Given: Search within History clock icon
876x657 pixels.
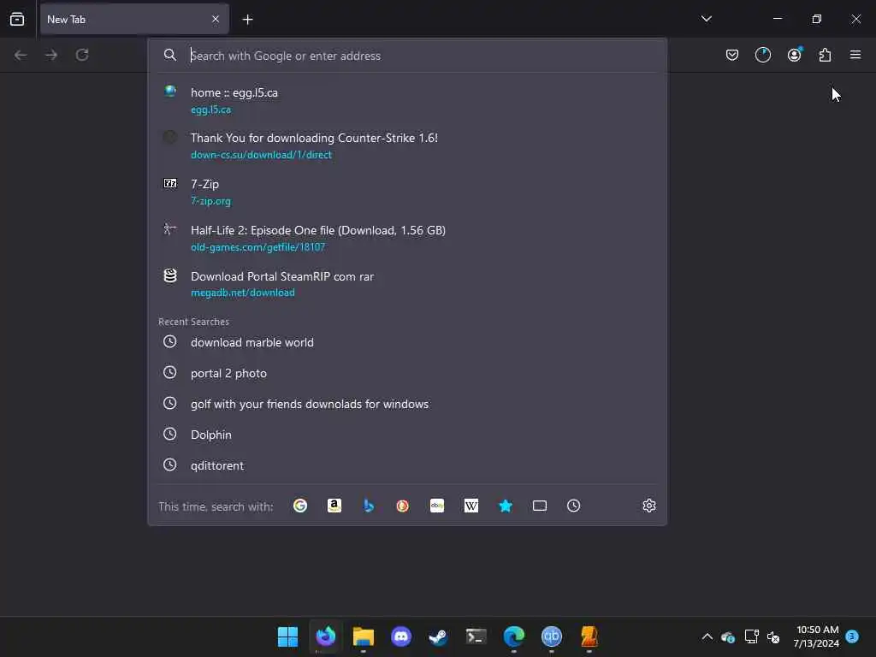Looking at the screenshot, I should click(x=574, y=506).
